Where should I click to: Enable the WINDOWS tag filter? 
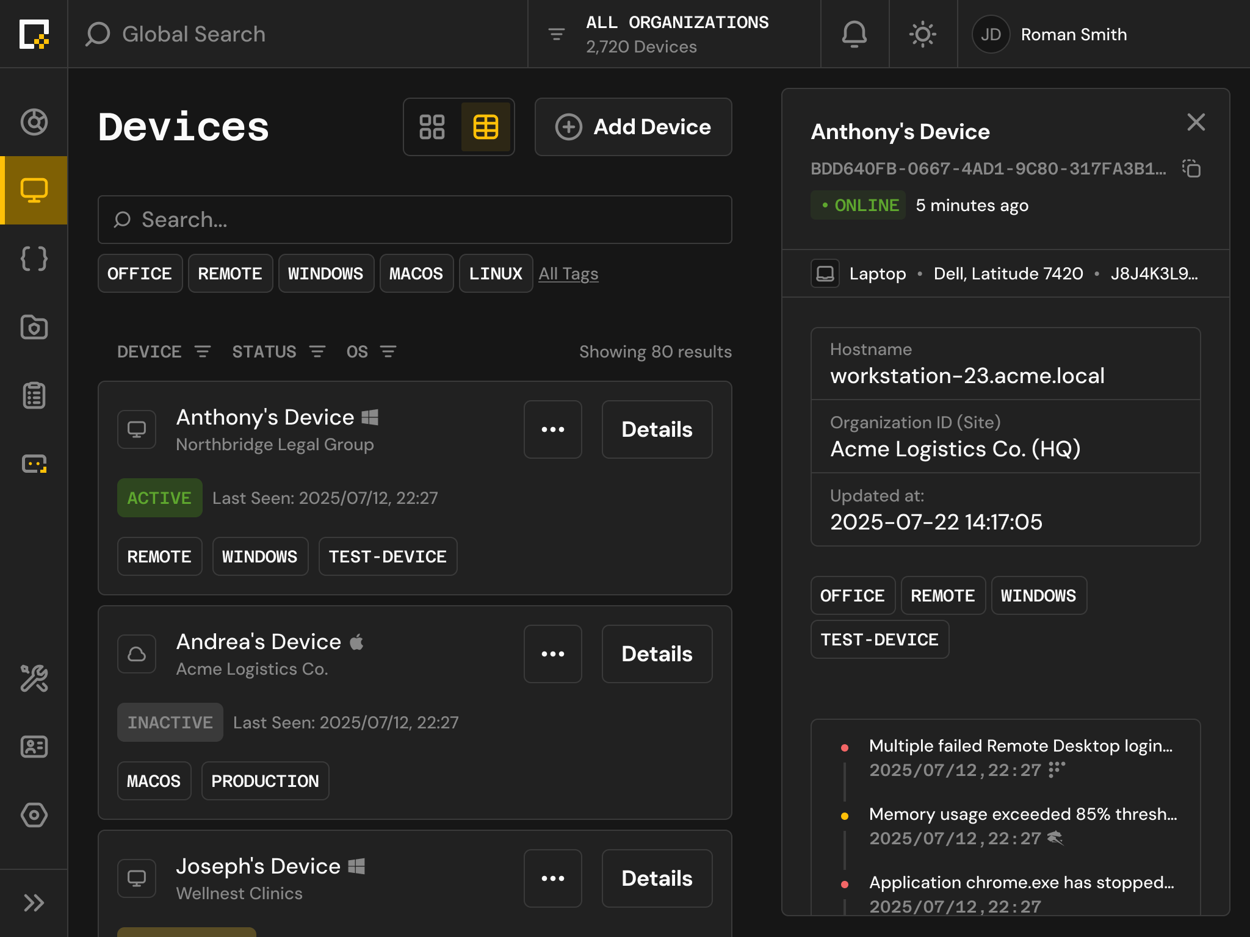point(326,273)
